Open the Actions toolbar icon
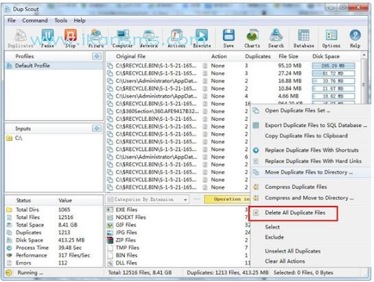This screenshot has width=374, height=282. pyautogui.click(x=176, y=38)
